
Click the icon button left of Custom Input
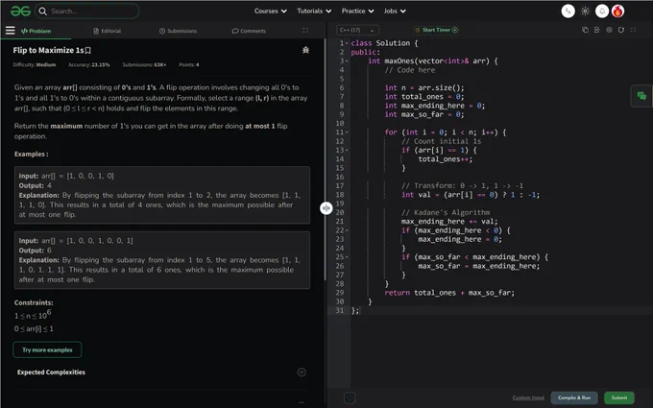click(x=350, y=398)
